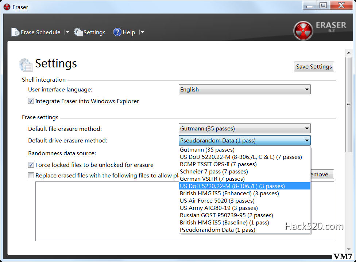Pick US Army AR380-19 (3 passes)
Screen dimensions: 356x262
click(x=244, y=208)
